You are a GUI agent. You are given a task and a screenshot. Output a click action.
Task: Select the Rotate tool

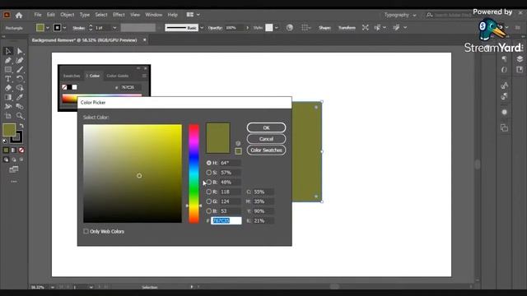[x=20, y=79]
